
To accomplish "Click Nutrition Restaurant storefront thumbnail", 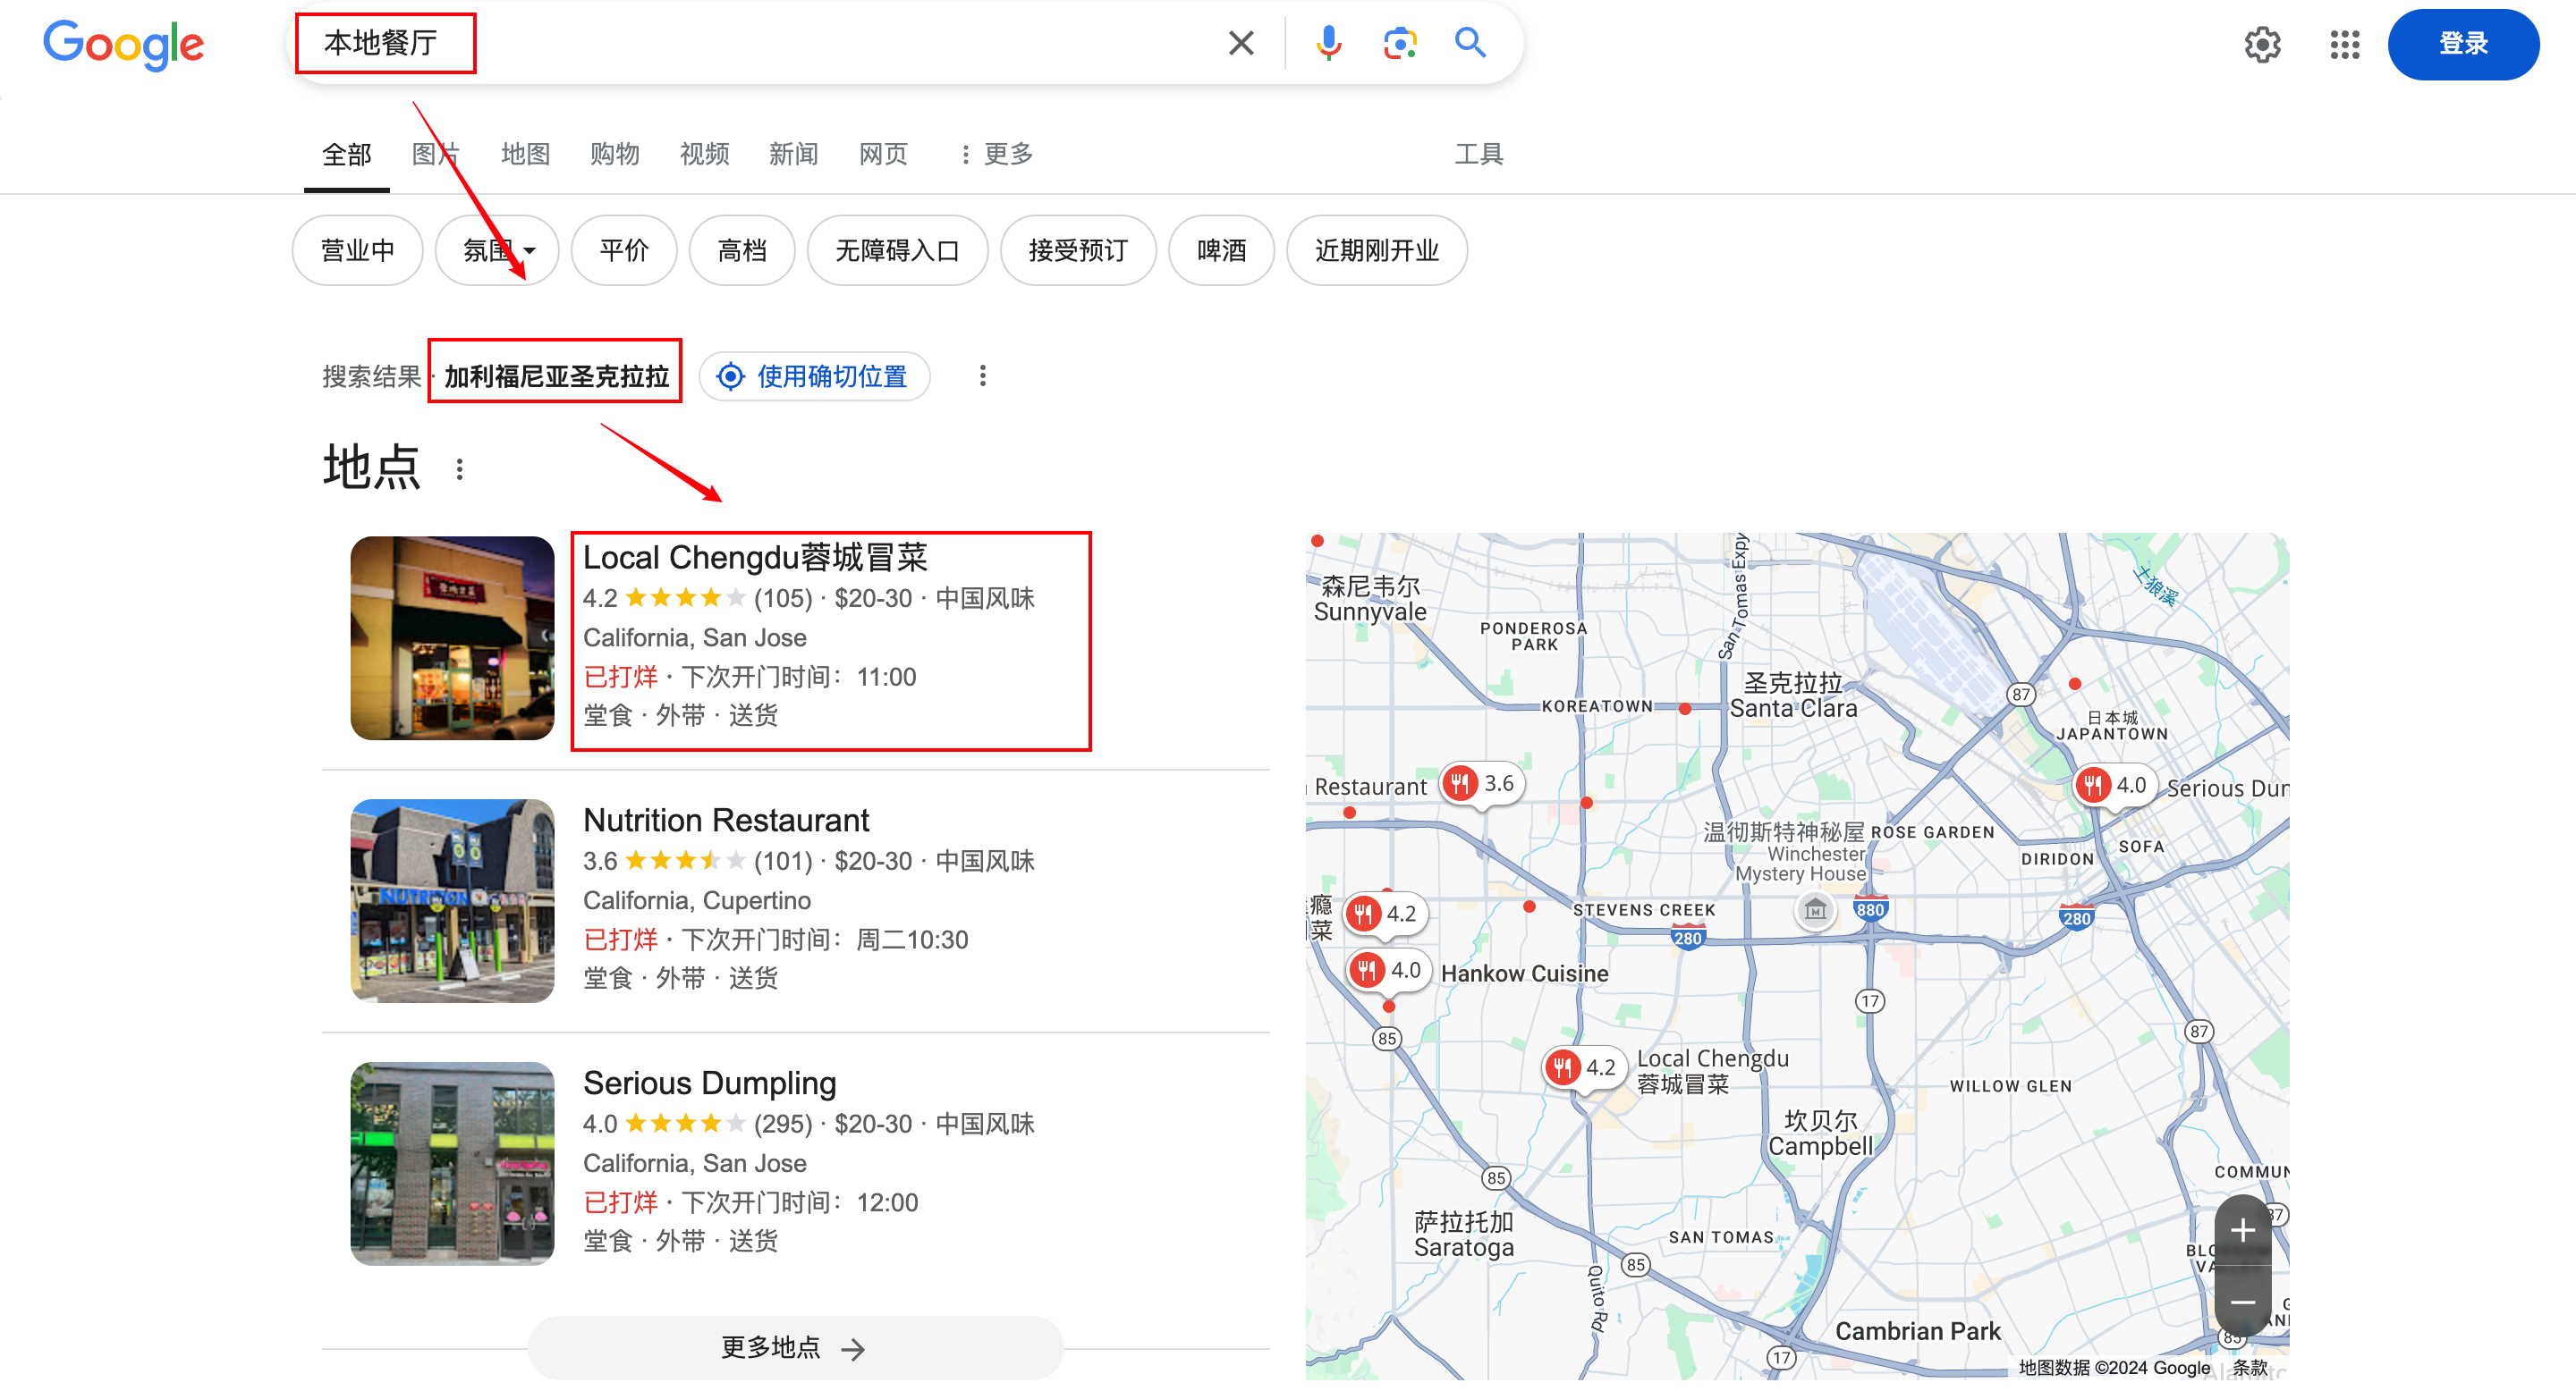I will point(452,901).
